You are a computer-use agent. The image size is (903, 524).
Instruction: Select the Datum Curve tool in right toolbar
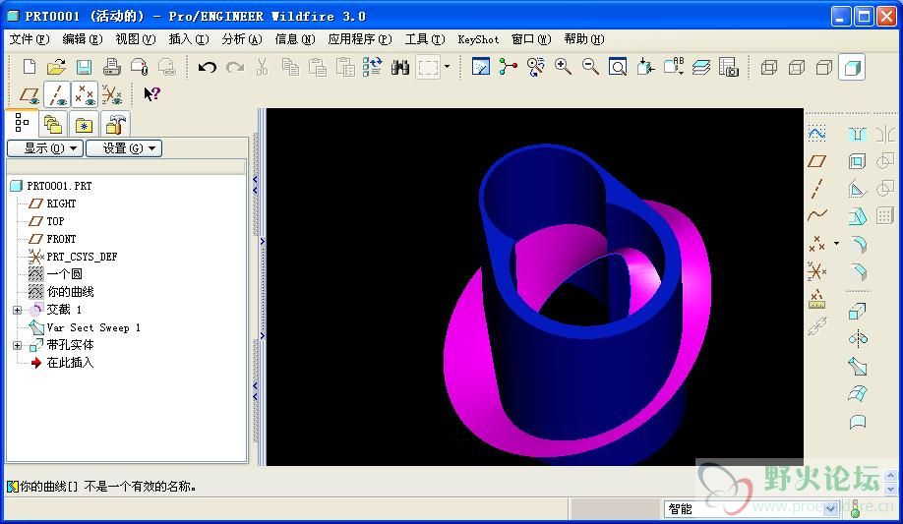[816, 215]
